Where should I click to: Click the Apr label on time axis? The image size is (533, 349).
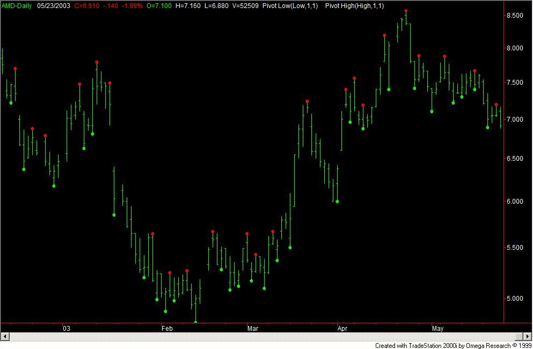point(343,328)
